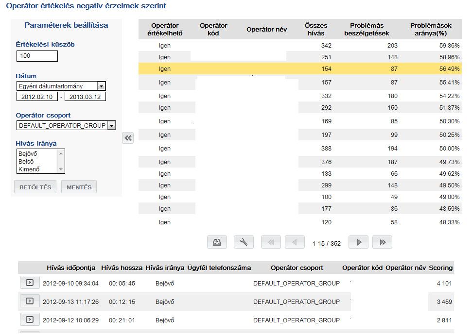472x335 pixels.
Task: Click the end date field 2013.03.12
Action: (x=85, y=97)
